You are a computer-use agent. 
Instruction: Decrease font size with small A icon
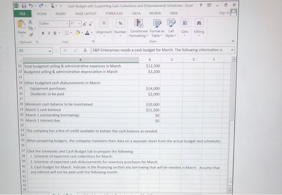(x=91, y=24)
